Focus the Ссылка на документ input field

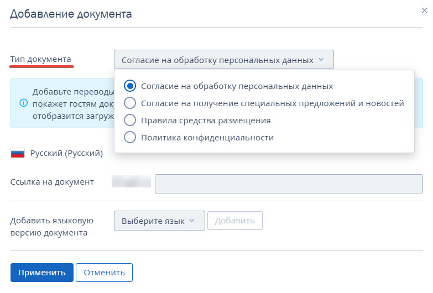click(288, 184)
